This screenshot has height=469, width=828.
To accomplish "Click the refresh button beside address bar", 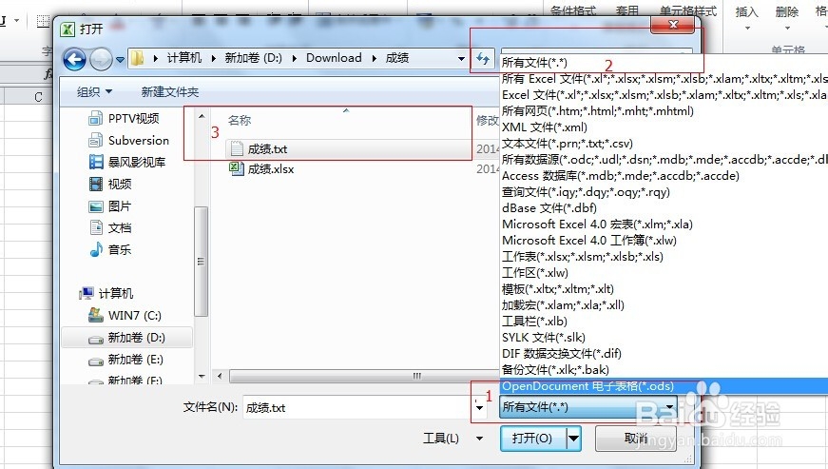I will point(483,59).
